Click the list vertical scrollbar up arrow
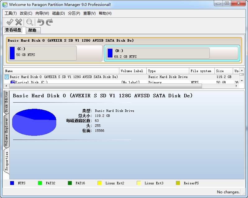 [x=242, y=71]
